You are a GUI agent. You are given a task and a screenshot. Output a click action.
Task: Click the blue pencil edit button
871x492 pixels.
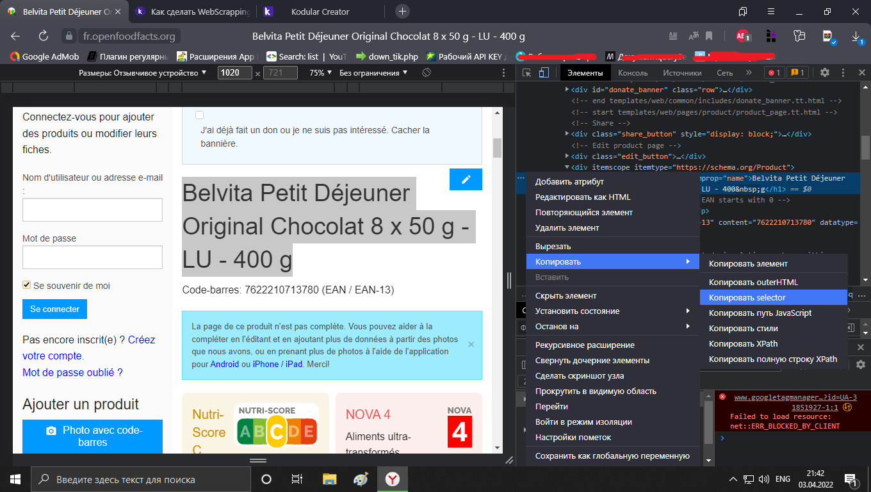[x=466, y=179]
